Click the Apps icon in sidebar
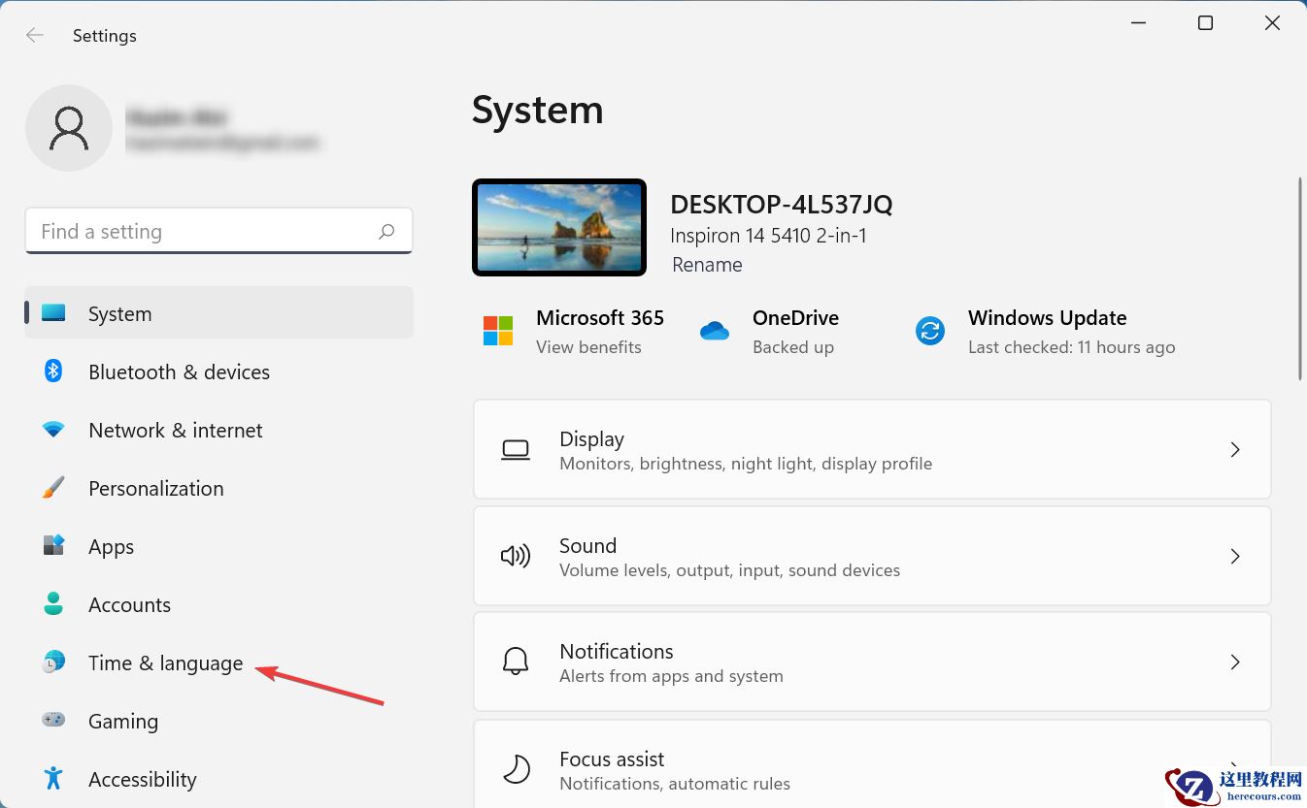 point(53,546)
